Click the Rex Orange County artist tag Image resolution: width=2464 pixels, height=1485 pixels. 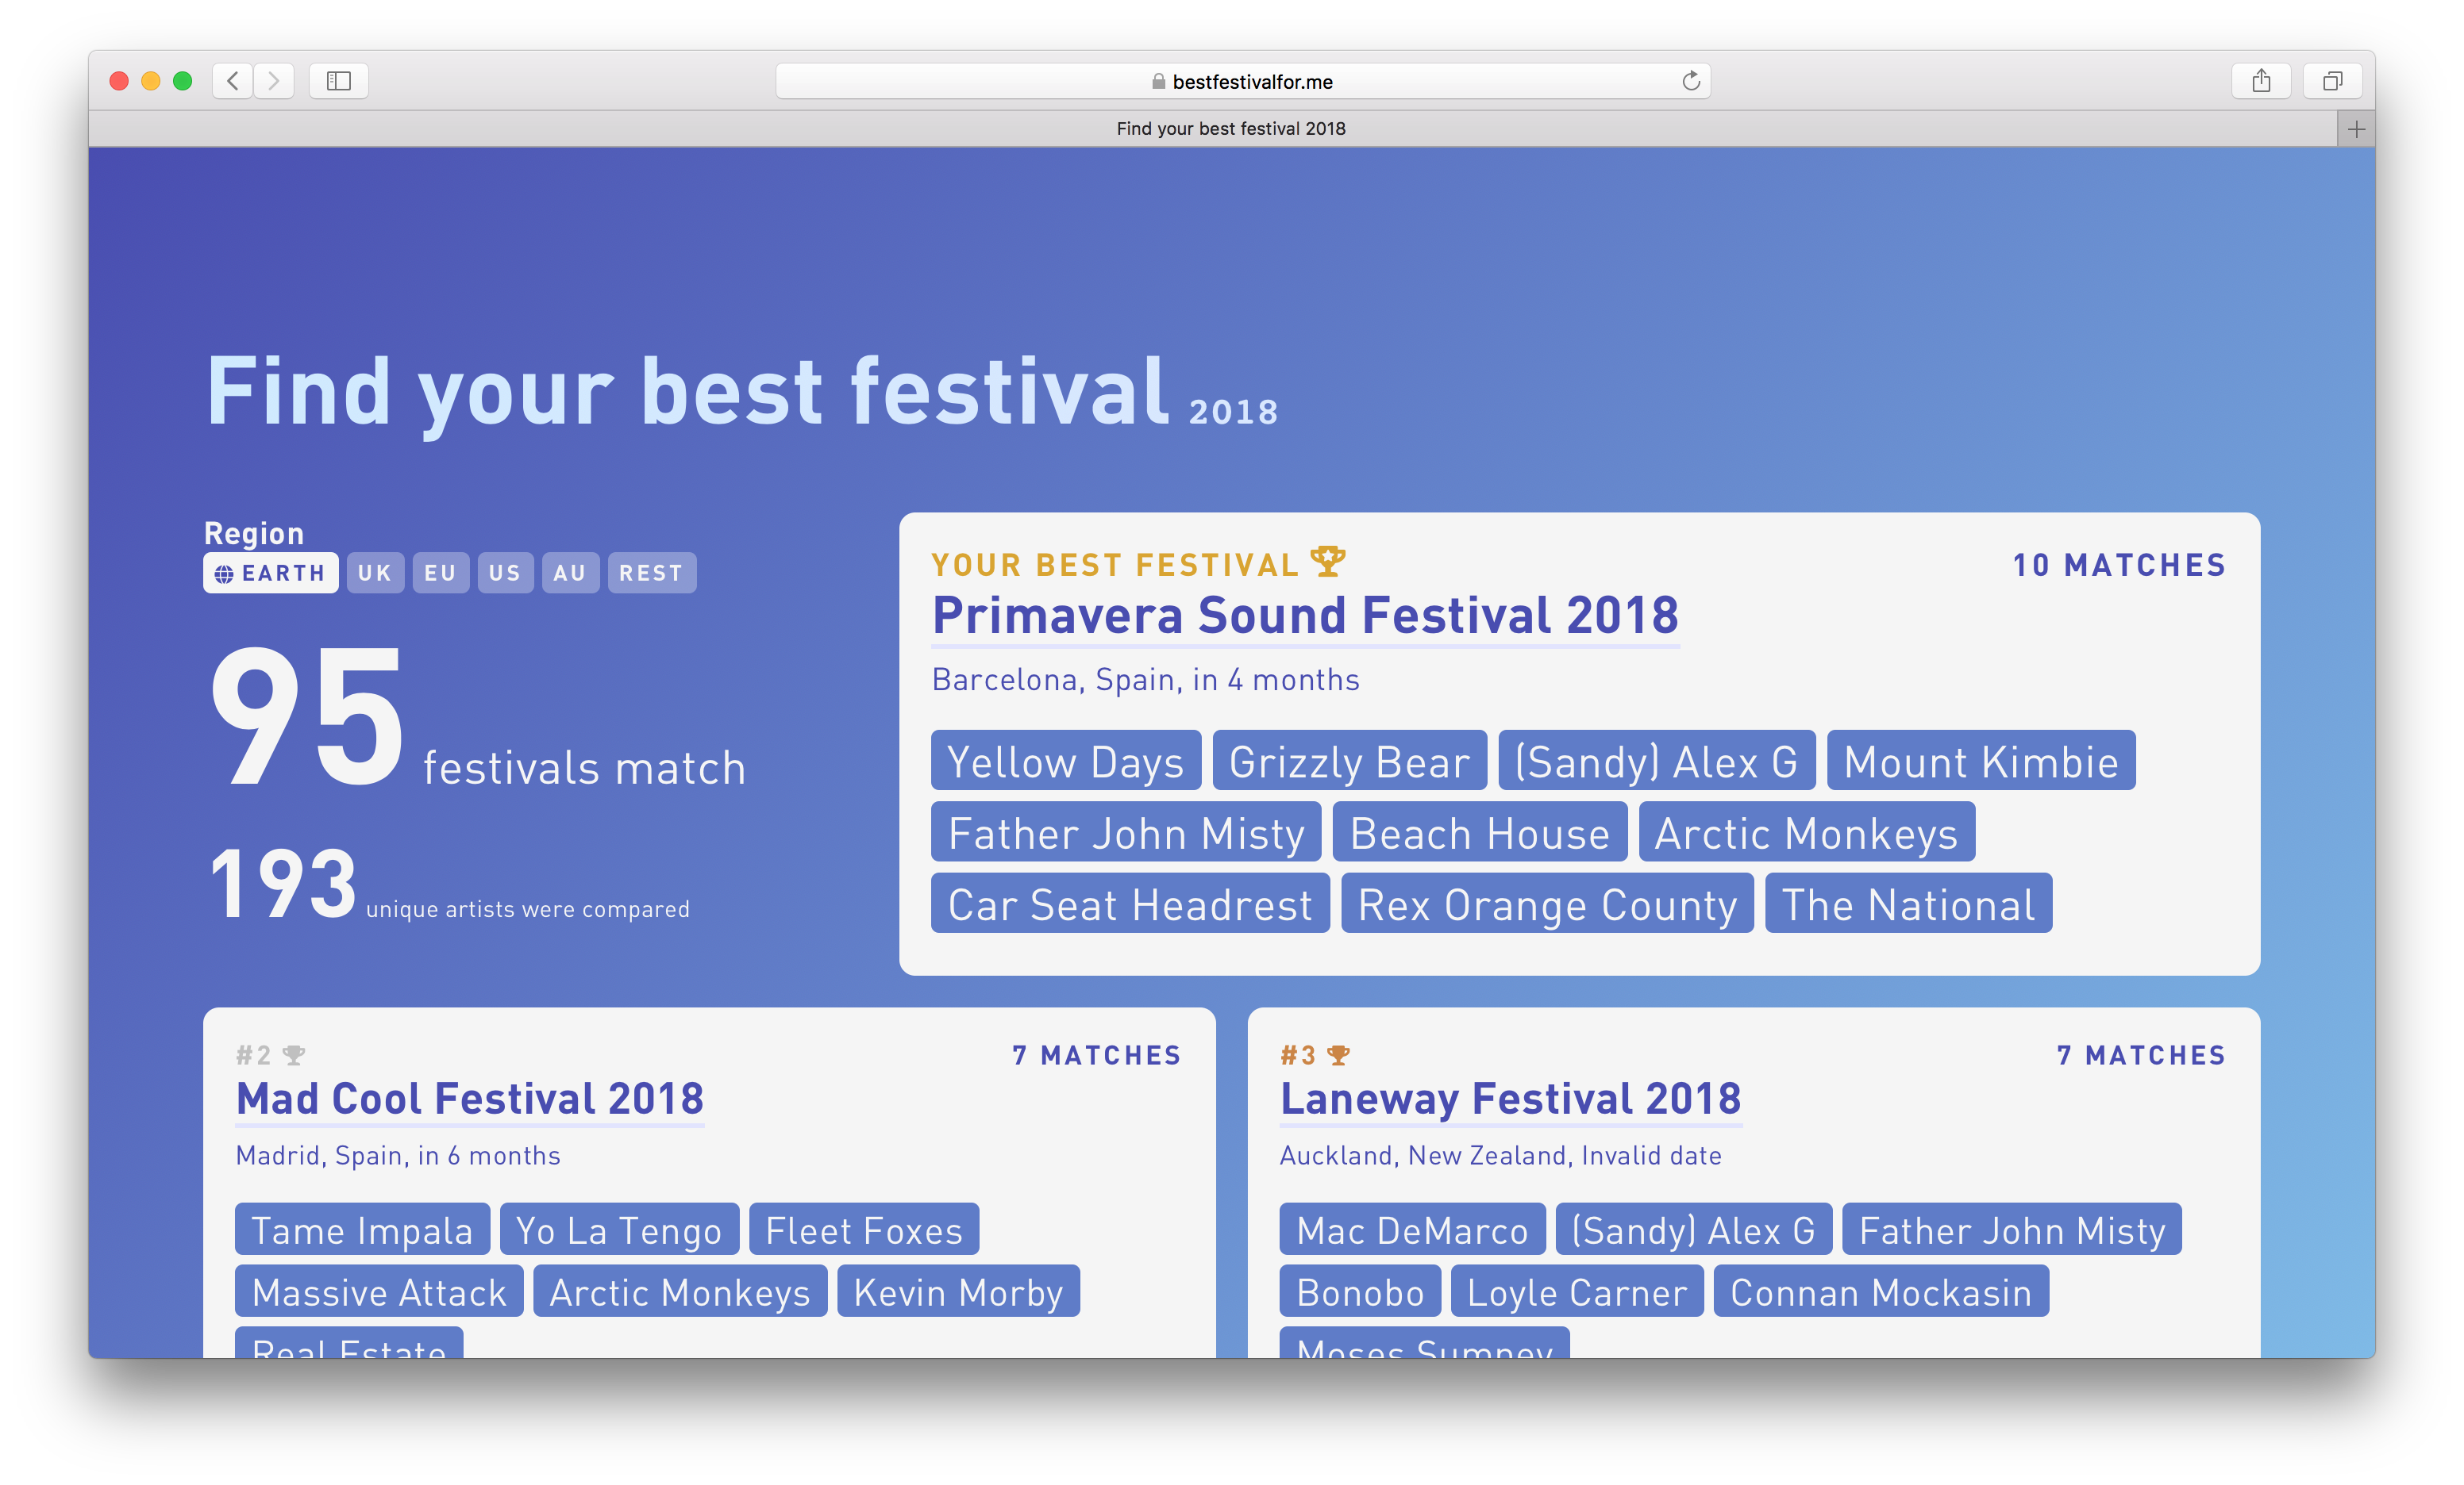coord(1547,904)
